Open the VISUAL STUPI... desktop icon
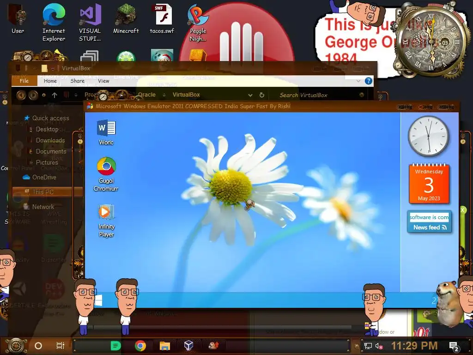The width and height of the screenshot is (473, 355). (90, 23)
